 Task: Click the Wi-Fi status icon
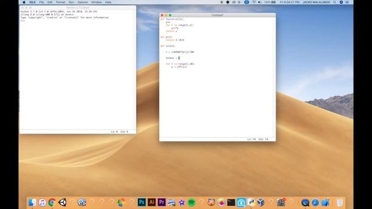tap(254, 2)
